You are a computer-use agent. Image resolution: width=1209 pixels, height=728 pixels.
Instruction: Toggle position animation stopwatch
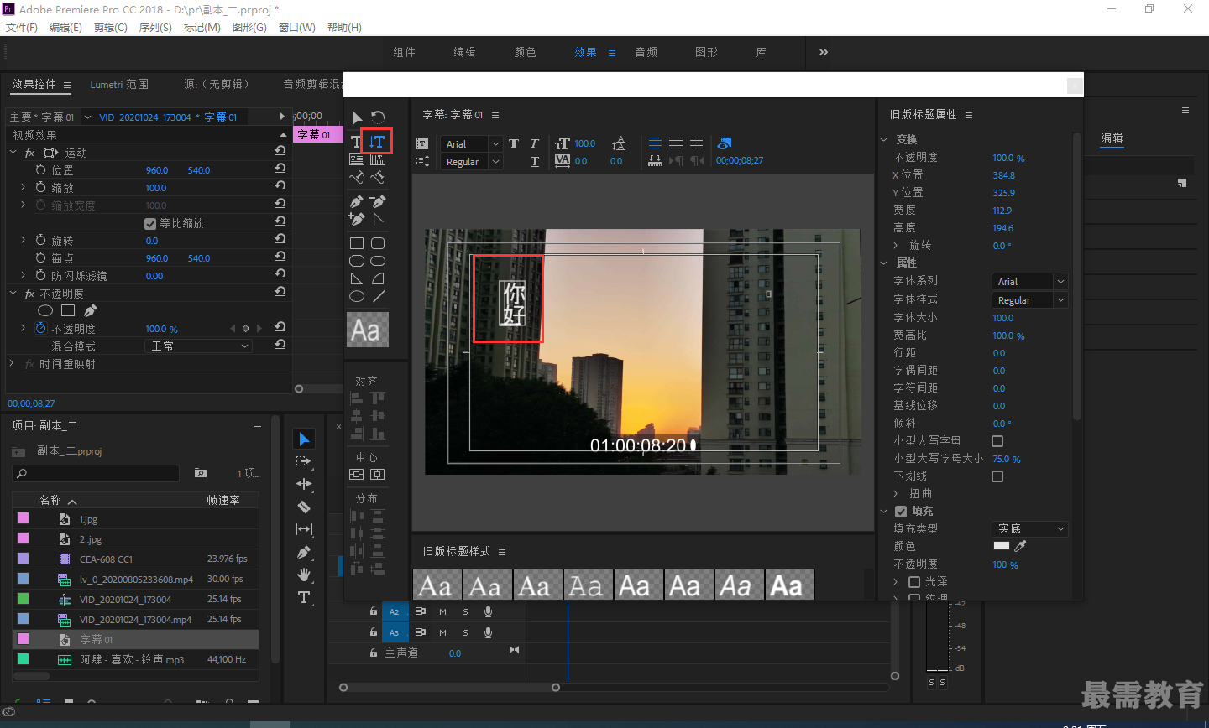tap(40, 169)
